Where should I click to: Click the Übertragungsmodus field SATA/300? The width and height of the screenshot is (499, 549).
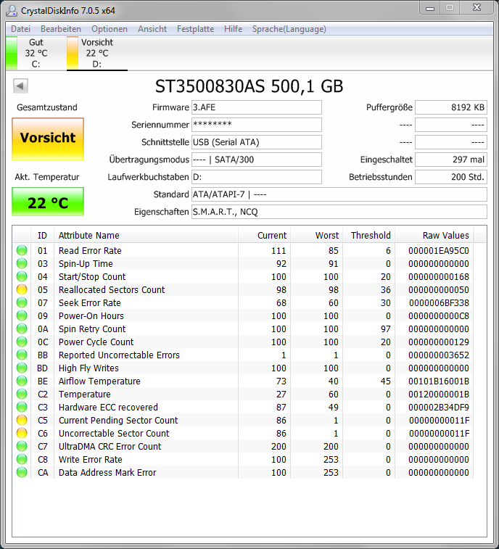tap(256, 160)
